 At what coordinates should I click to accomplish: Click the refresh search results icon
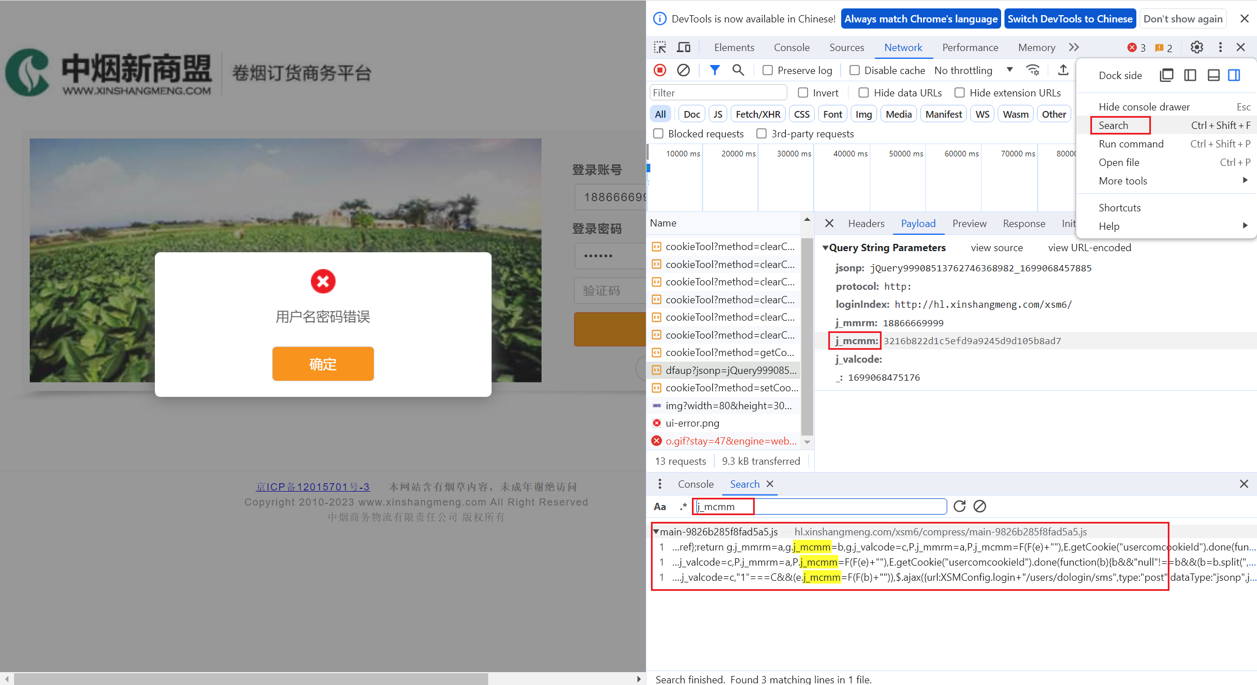(960, 506)
